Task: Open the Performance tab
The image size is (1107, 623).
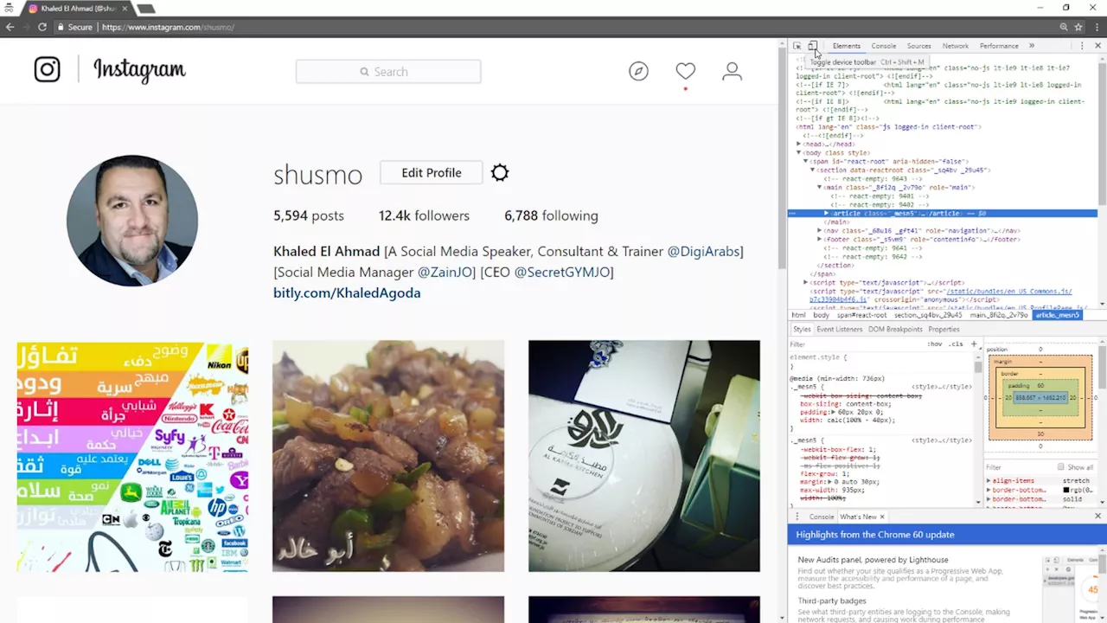Action: (x=999, y=46)
